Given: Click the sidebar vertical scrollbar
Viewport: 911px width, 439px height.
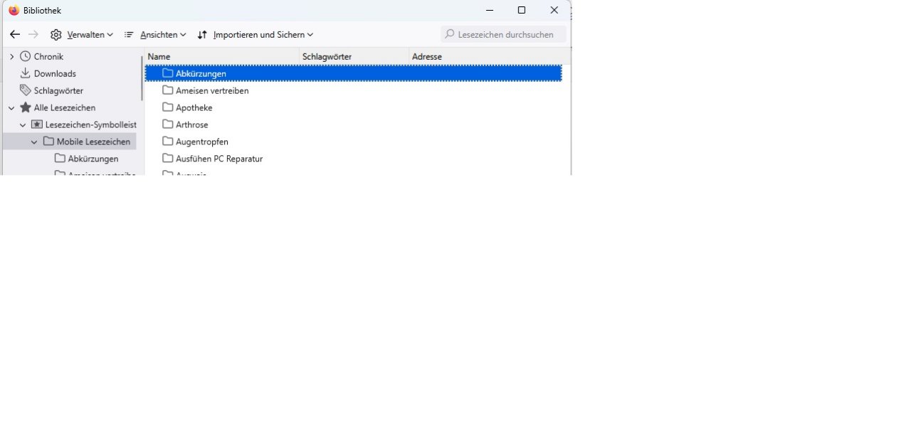Looking at the screenshot, I should 142,78.
